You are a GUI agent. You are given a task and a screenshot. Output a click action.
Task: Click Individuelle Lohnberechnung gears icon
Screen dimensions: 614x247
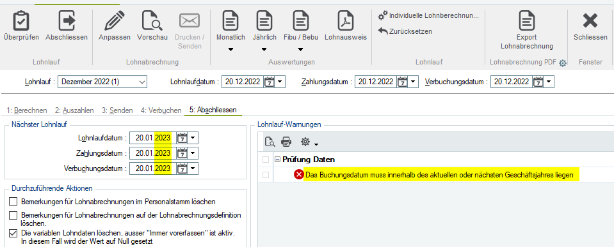click(x=383, y=15)
